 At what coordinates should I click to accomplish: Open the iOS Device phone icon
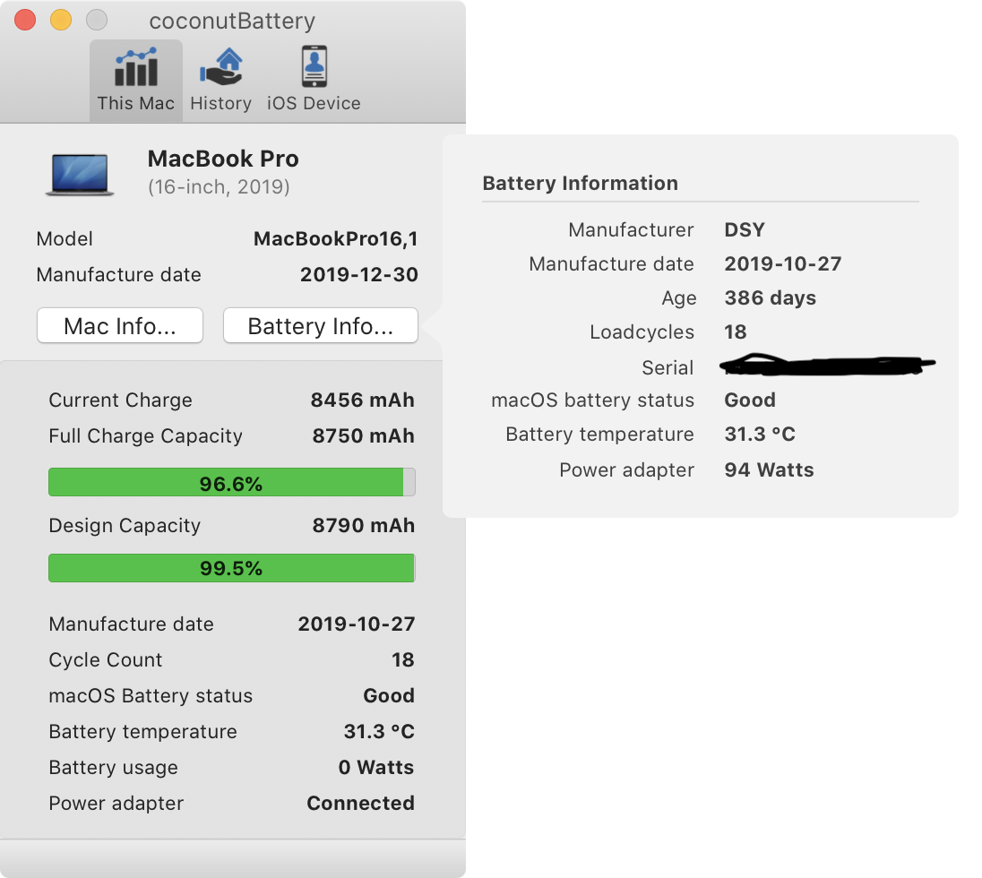pos(314,66)
